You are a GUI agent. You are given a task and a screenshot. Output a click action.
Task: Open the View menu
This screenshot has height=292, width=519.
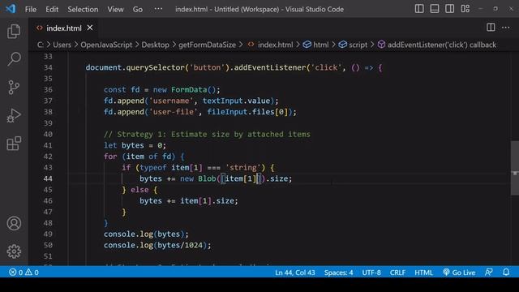click(115, 9)
